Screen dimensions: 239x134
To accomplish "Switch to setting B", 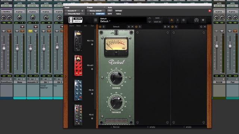I will [x=183, y=20].
